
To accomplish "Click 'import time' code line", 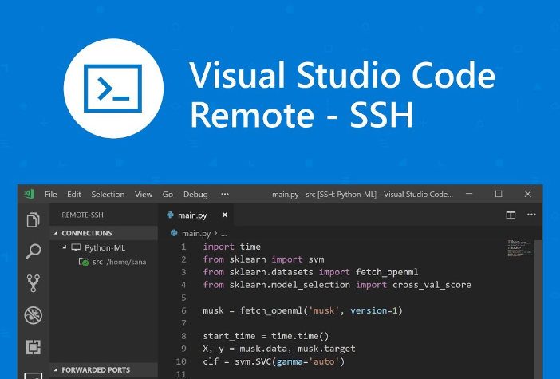I will pyautogui.click(x=232, y=247).
